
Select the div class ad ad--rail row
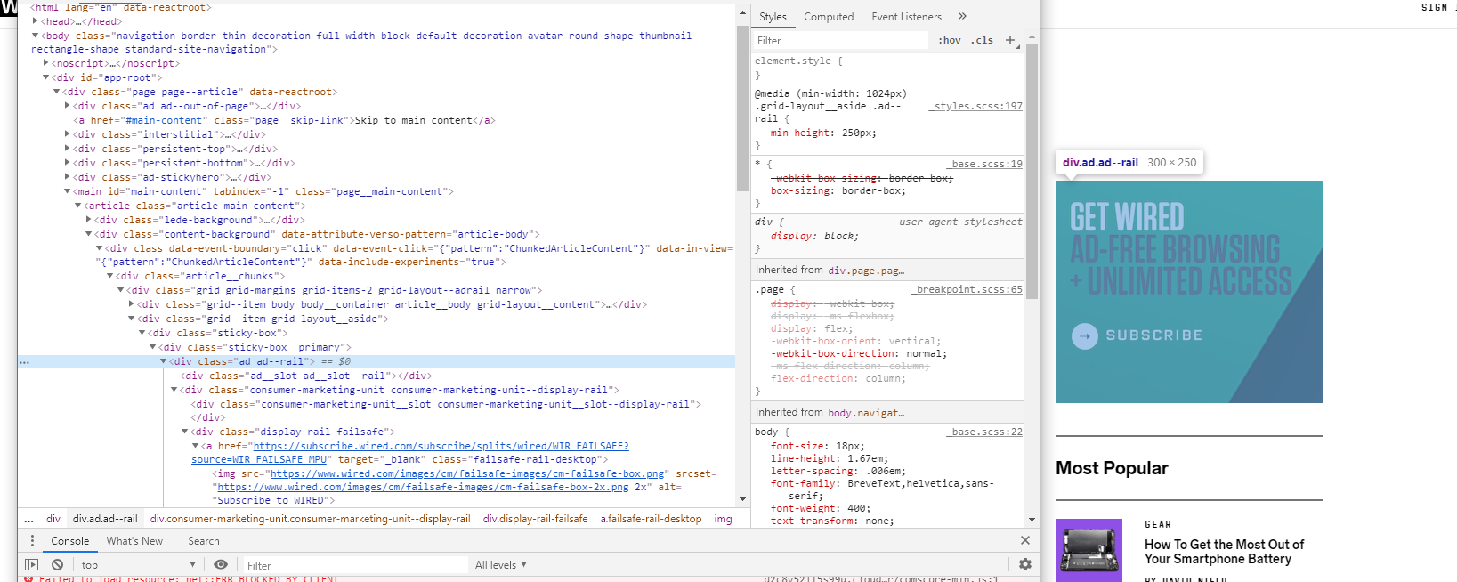376,361
